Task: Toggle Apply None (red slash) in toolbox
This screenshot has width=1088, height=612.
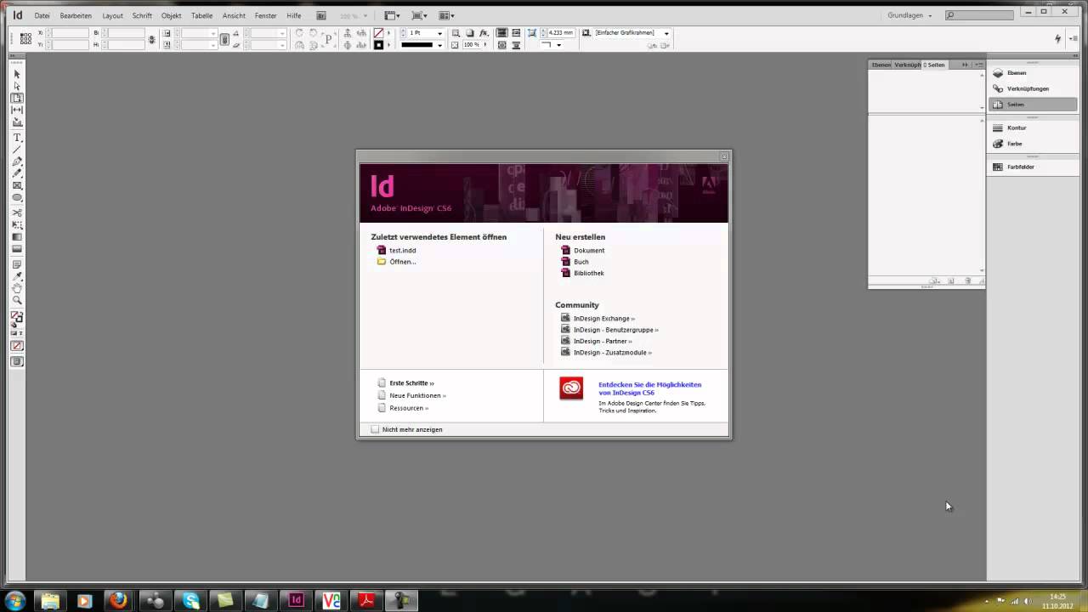Action: (x=17, y=346)
